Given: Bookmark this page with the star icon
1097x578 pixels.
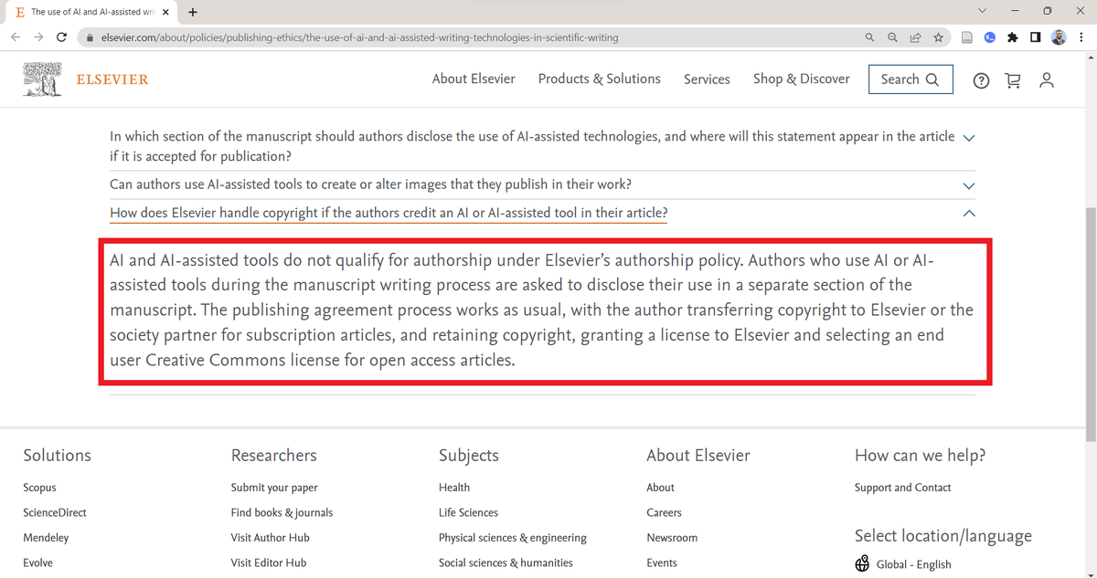Looking at the screenshot, I should (x=938, y=37).
